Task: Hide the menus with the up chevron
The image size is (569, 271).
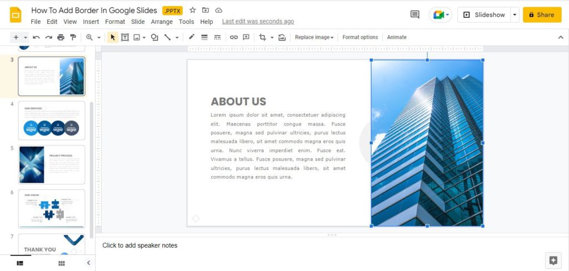Action: click(561, 37)
